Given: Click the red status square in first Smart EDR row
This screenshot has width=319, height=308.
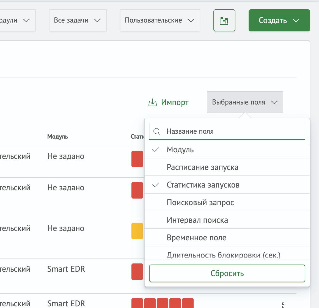Looking at the screenshot, I should (x=137, y=272).
